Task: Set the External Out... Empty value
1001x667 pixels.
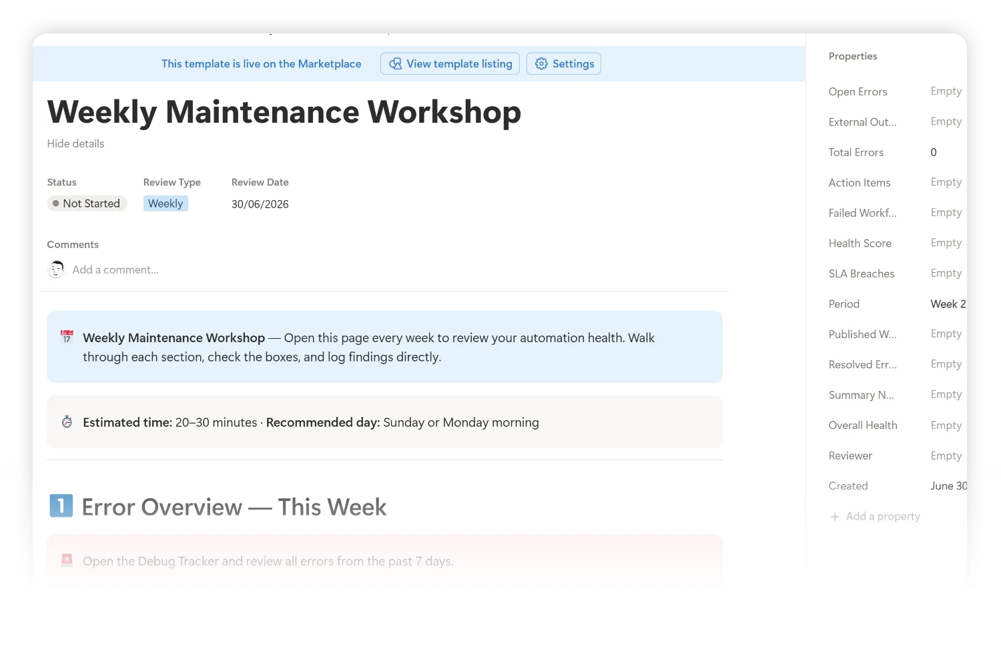Action: (946, 121)
